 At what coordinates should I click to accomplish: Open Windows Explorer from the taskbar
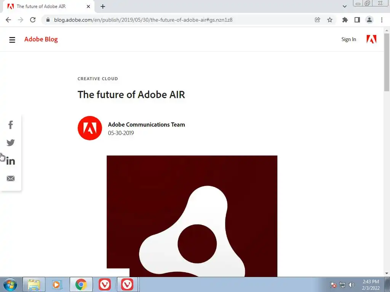point(34,284)
